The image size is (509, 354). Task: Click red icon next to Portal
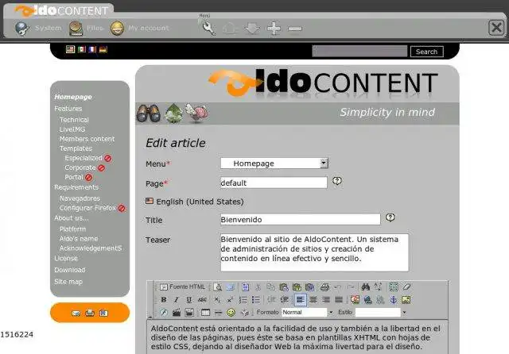88,178
